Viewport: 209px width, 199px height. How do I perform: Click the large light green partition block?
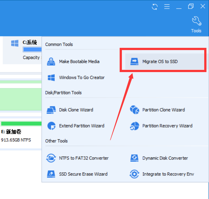21,99
